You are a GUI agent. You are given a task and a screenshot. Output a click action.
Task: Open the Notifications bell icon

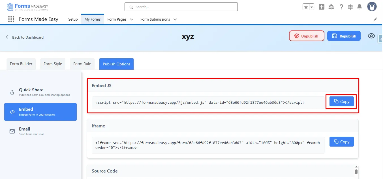360,7
